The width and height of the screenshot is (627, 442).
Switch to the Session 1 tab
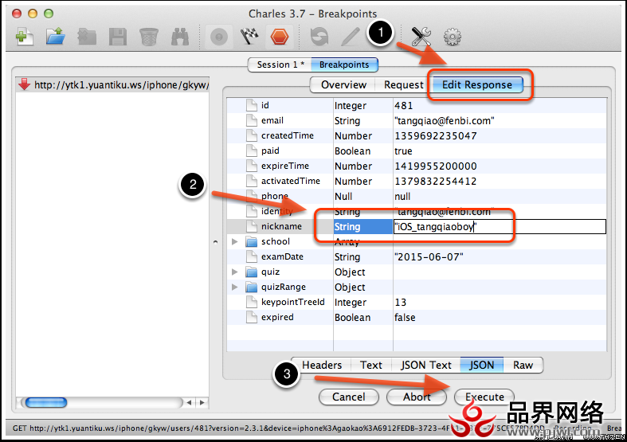pos(280,65)
